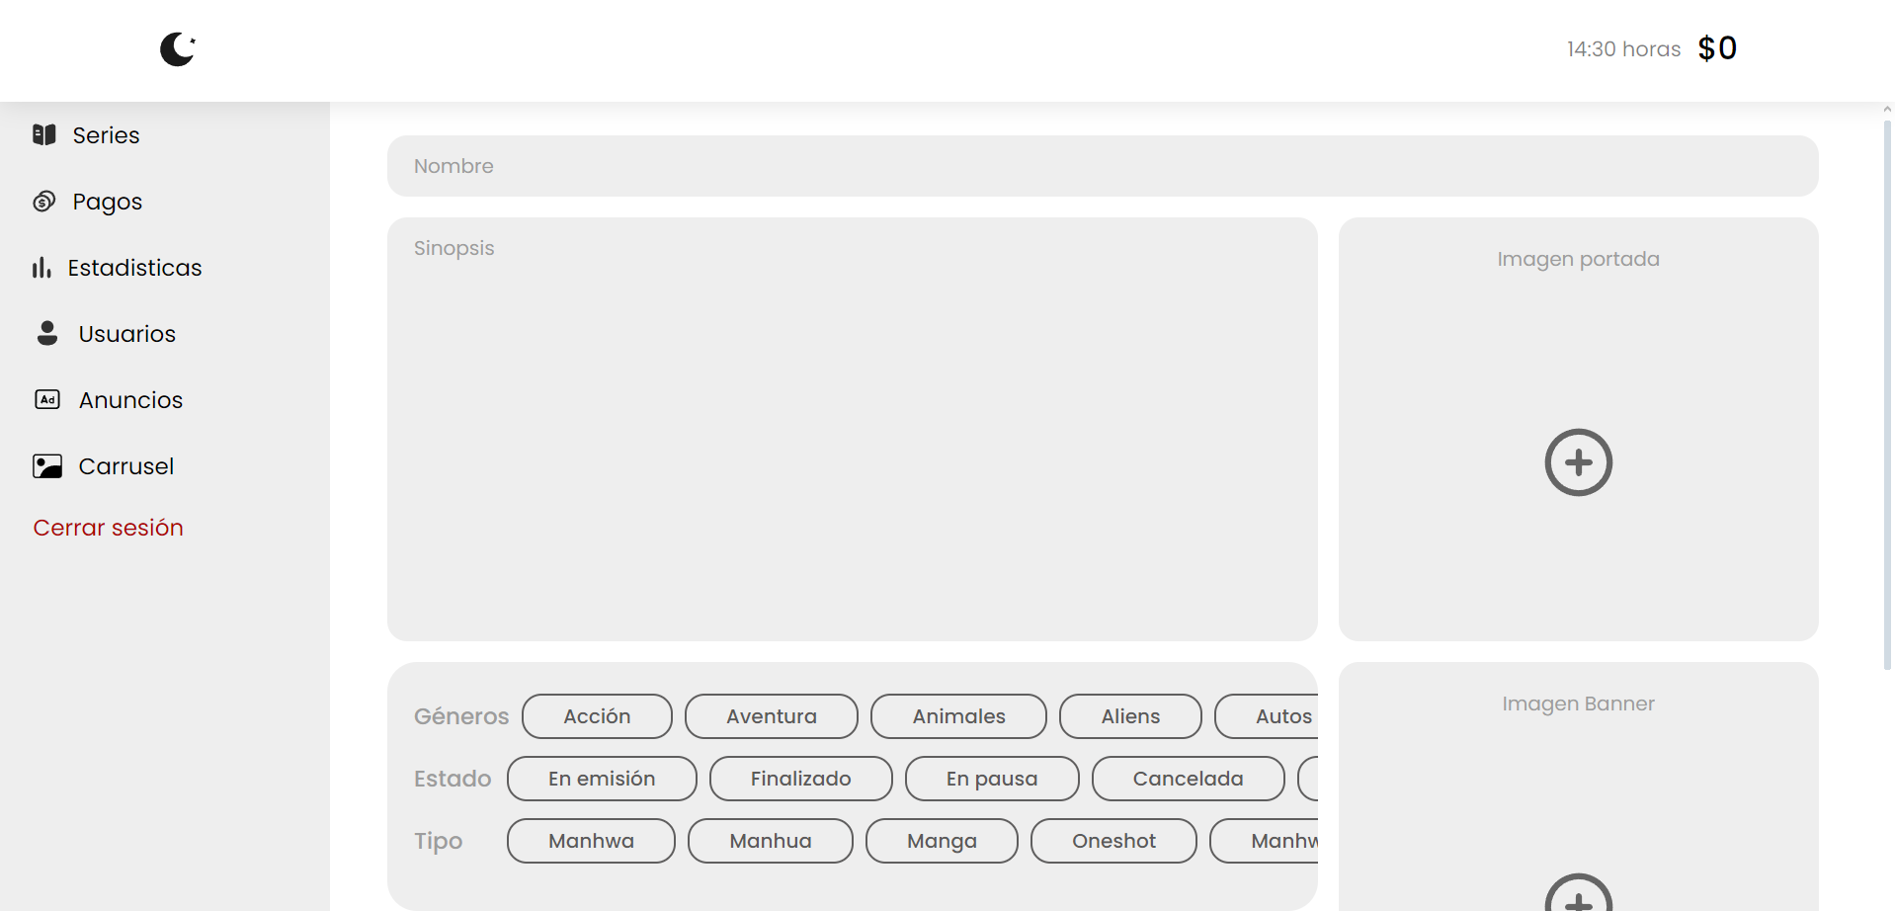Focus the Nombre input field
Image resolution: width=1895 pixels, height=911 pixels.
1102,166
